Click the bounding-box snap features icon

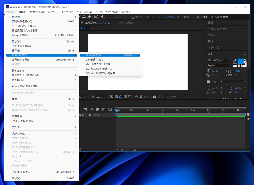click(x=152, y=17)
